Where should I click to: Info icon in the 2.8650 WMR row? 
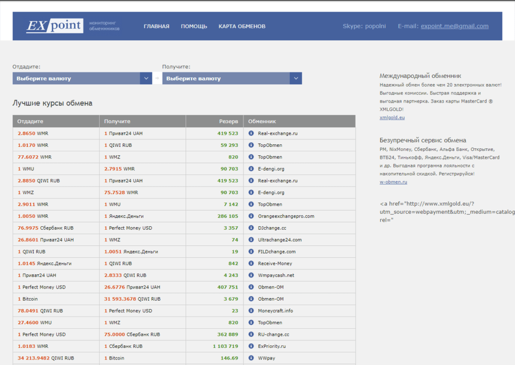point(251,133)
